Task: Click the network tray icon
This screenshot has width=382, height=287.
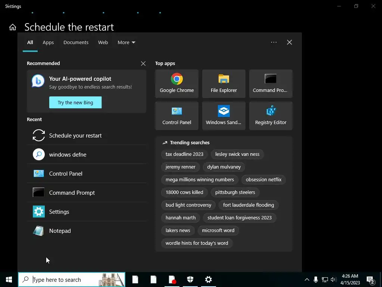Action: (x=325, y=280)
